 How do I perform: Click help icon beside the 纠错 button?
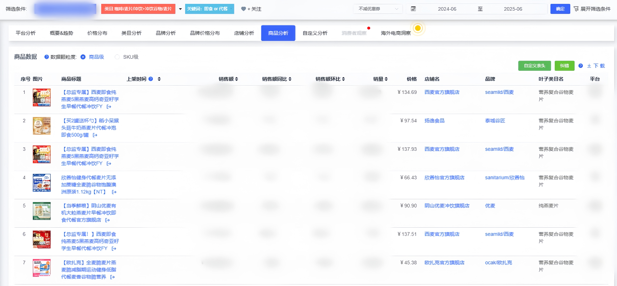click(580, 66)
